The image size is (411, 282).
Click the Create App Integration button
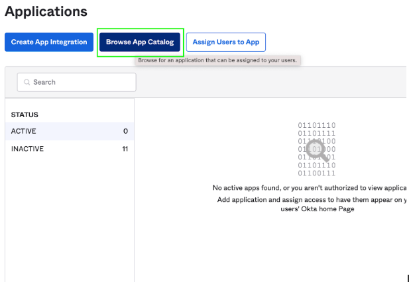(x=49, y=42)
